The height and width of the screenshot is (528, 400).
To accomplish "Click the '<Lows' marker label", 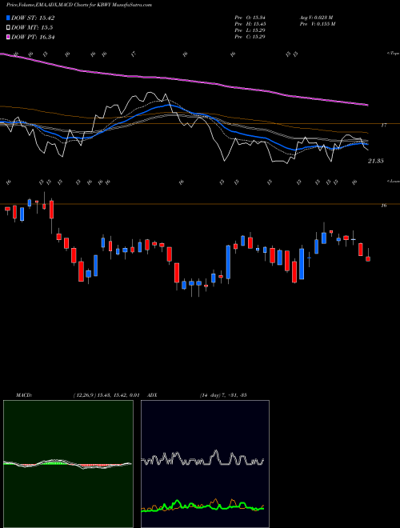I will 394,181.
